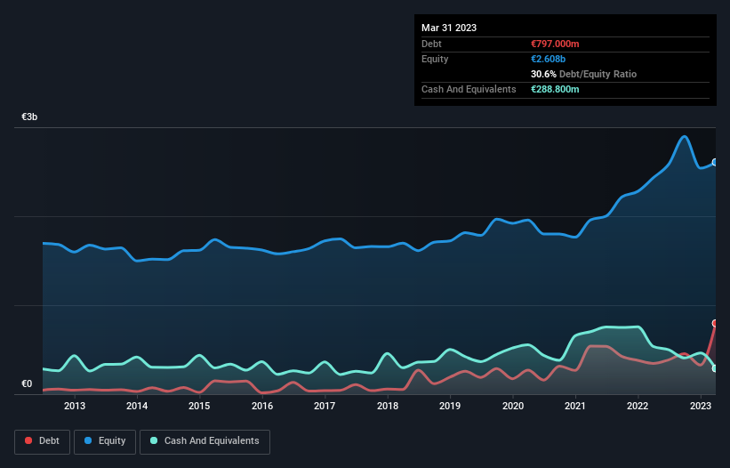Screen dimensions: 730x468
Task: Click the 30.6% Debt/Equity Ratio text
Action: click(583, 74)
